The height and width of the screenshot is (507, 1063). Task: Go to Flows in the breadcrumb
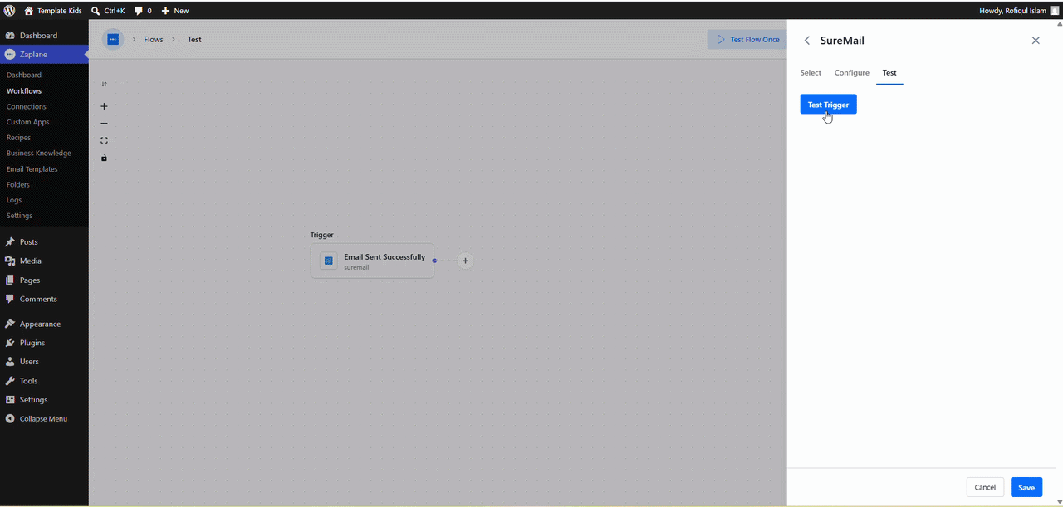coord(154,39)
